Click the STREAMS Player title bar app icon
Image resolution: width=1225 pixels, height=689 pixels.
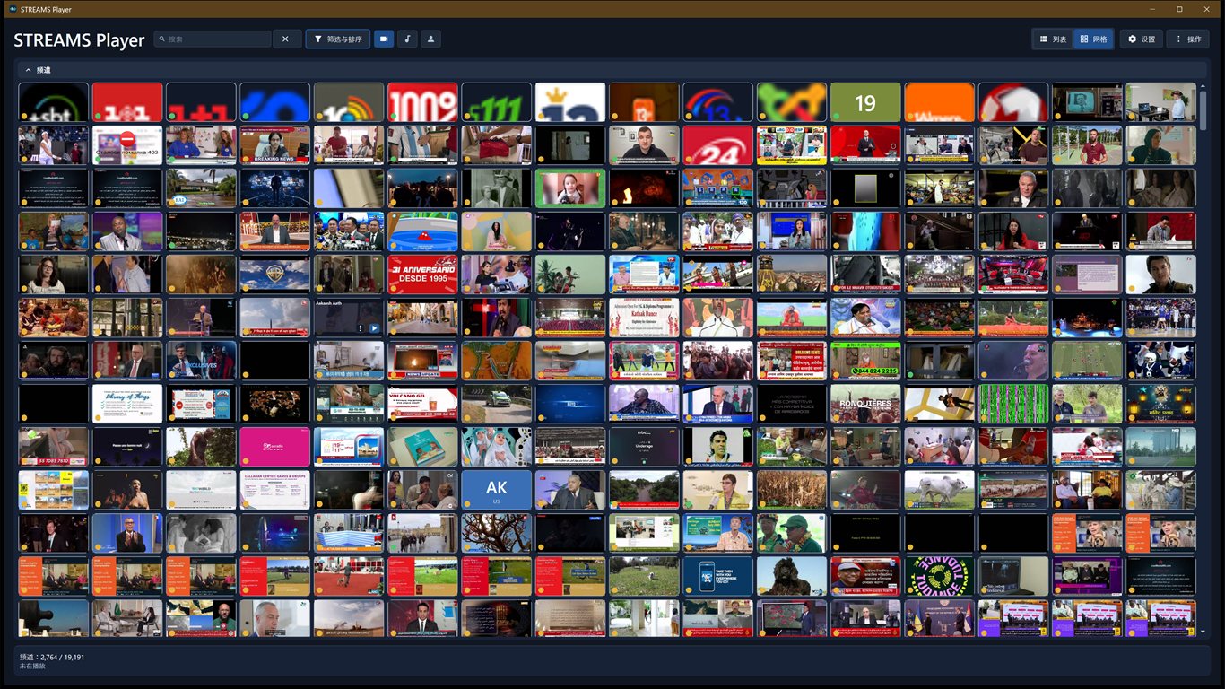[x=13, y=9]
